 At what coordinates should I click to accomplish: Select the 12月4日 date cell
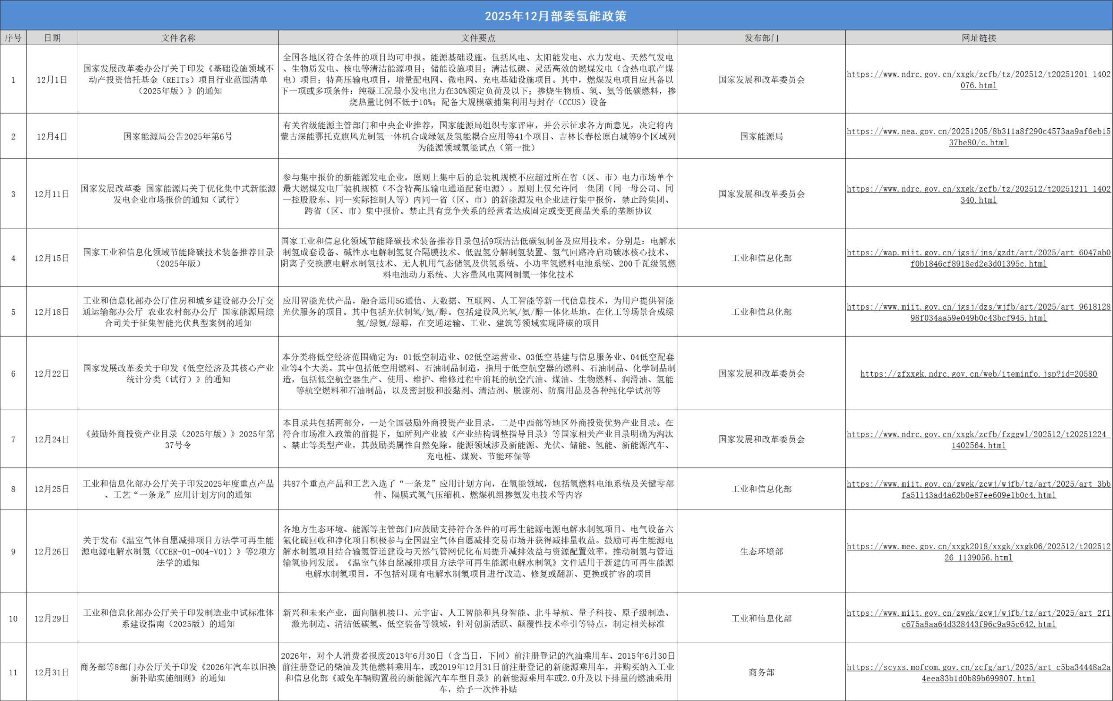click(52, 137)
